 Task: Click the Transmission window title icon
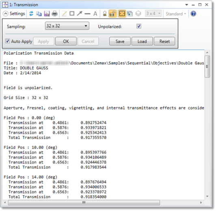[x=5, y=5]
